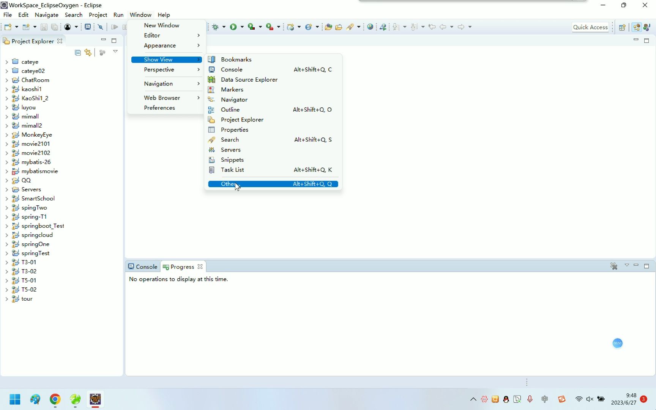656x410 pixels.
Task: Open Project Explorer View Menu triangle
Action: [x=115, y=52]
